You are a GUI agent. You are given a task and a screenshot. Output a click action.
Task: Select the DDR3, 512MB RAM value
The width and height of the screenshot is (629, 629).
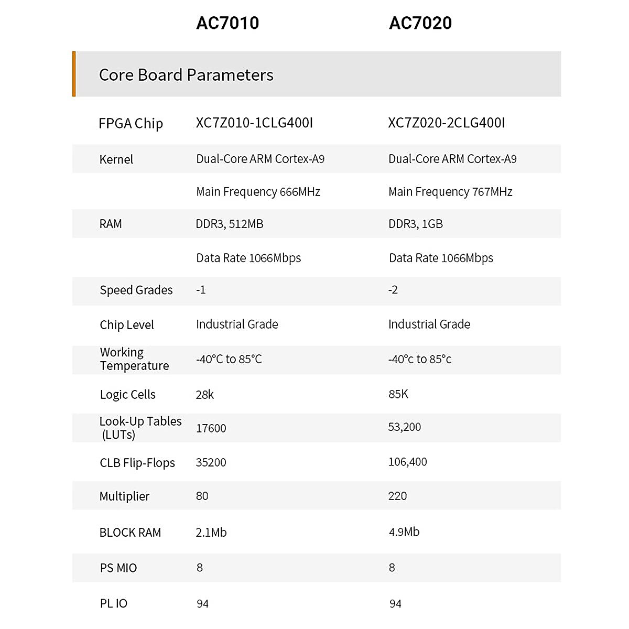[230, 224]
